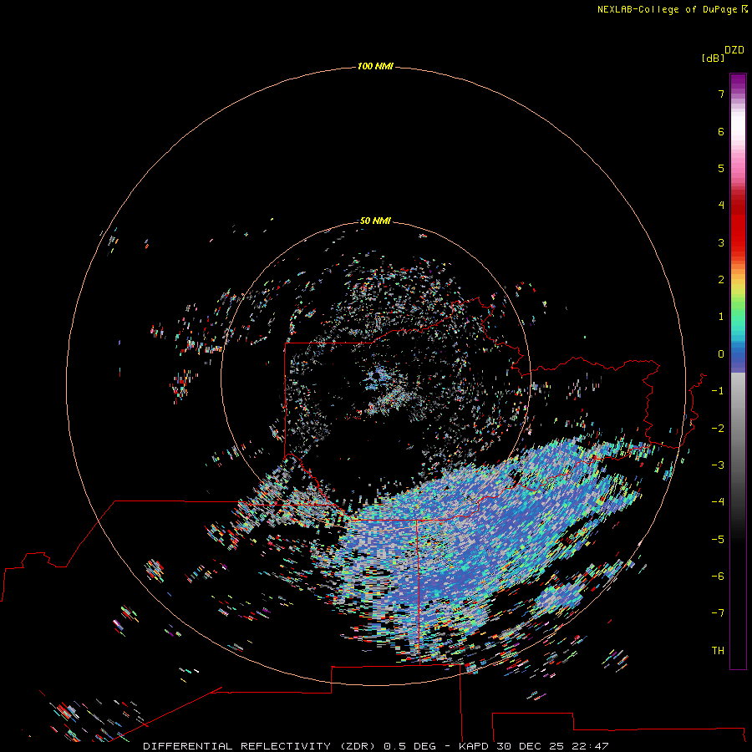Click the TH threshold legend label
Screen dimensions: 752x752
718,651
